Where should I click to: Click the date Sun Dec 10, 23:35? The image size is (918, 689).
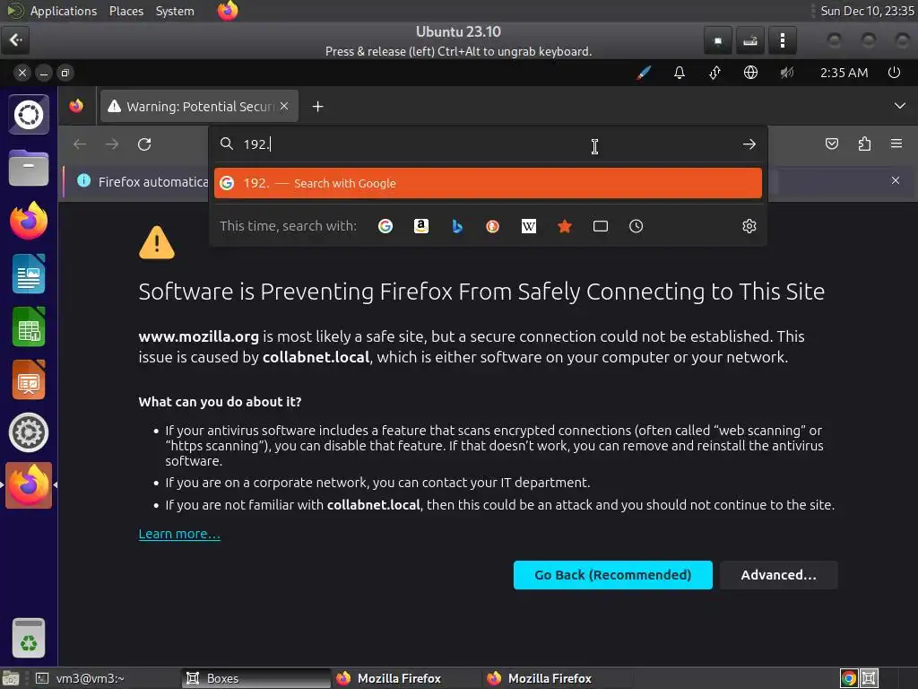click(867, 11)
